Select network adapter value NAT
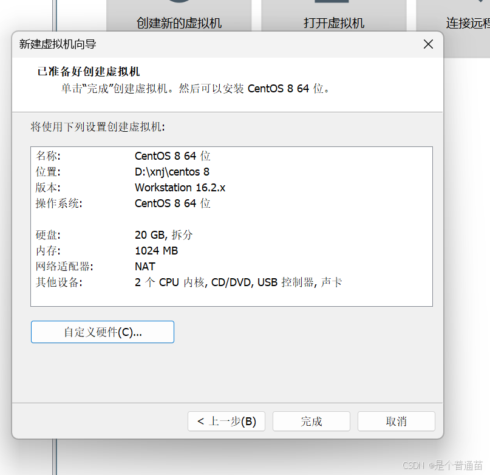 [x=145, y=267]
